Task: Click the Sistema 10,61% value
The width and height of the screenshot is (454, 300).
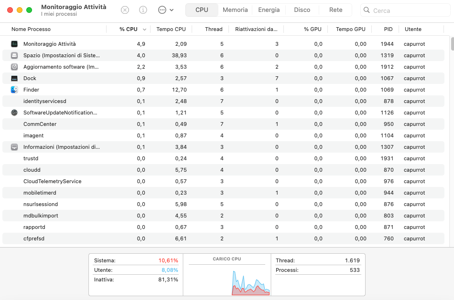Action: point(168,260)
